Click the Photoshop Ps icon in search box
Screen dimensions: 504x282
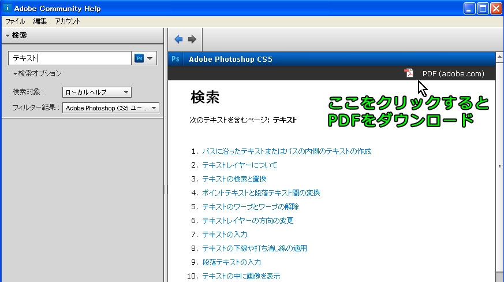pos(139,58)
